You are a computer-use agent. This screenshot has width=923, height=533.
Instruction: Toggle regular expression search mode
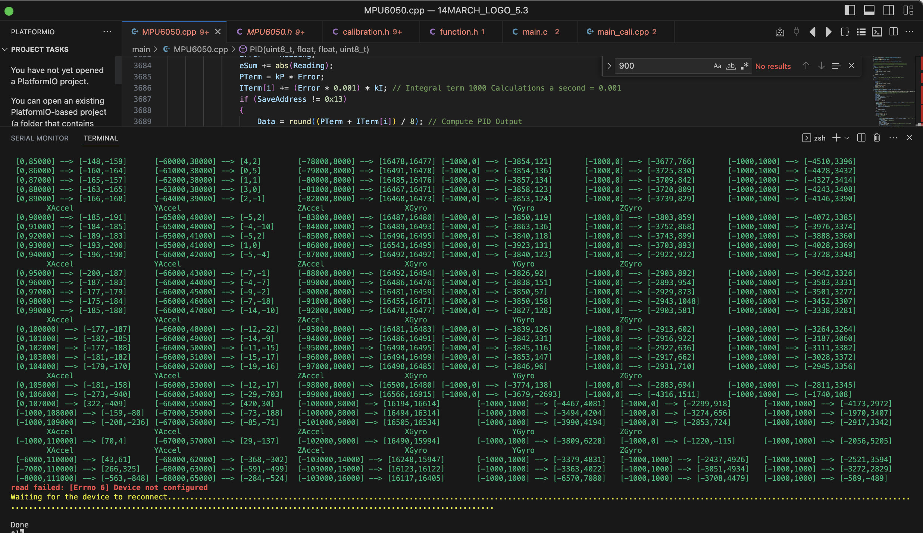click(x=744, y=66)
